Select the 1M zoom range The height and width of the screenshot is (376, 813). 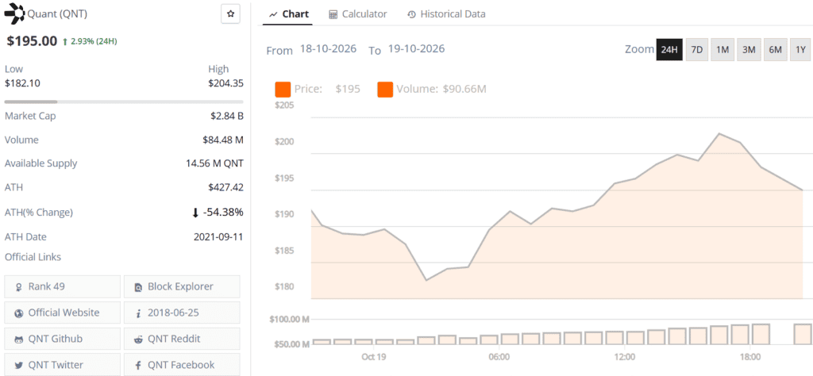point(722,50)
